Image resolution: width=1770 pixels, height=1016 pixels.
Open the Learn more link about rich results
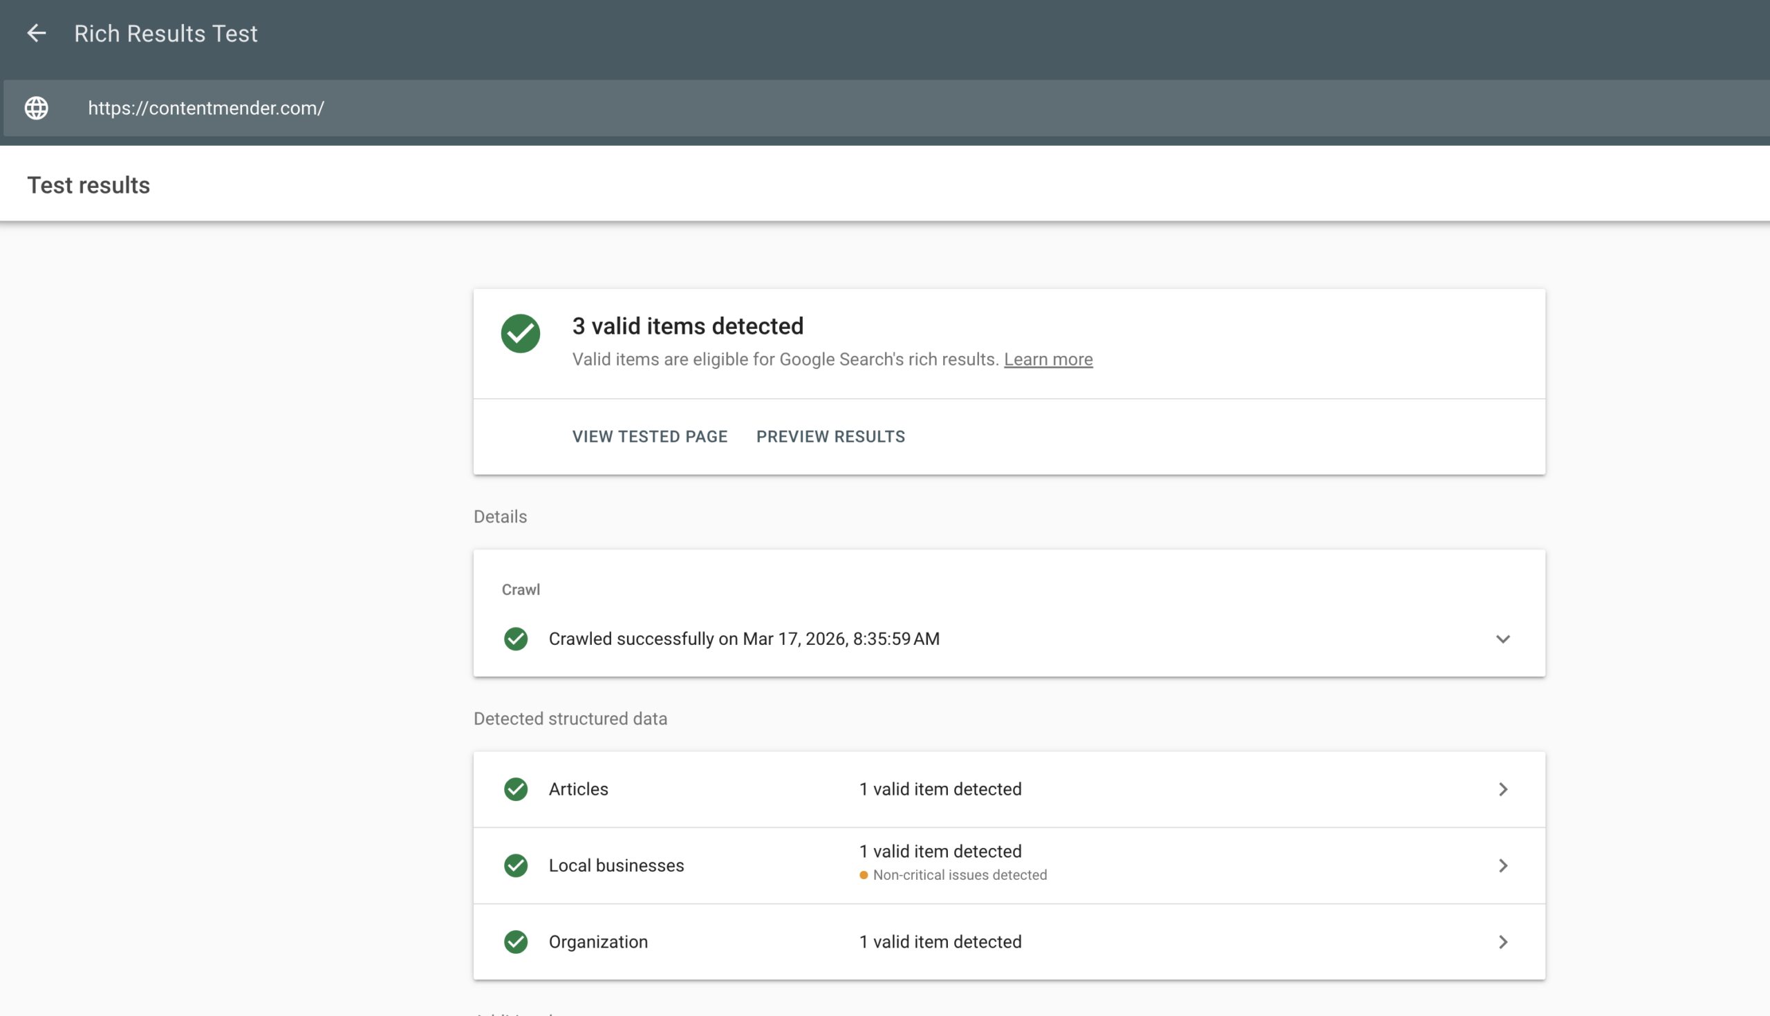[1047, 359]
